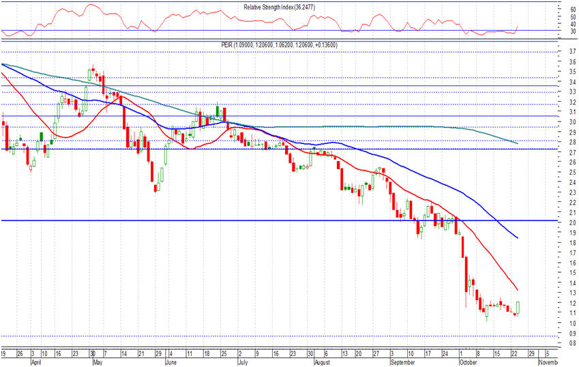Click price axis label 2.7
This screenshot has height=367, width=579.
tap(573, 152)
